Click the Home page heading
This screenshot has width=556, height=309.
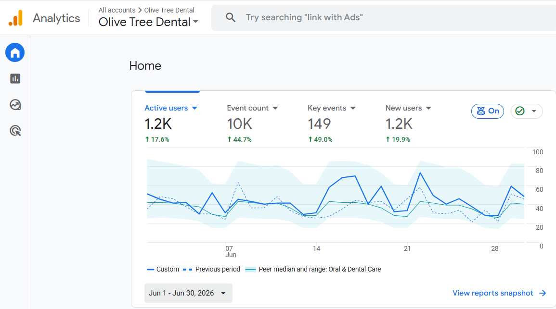[x=145, y=66]
